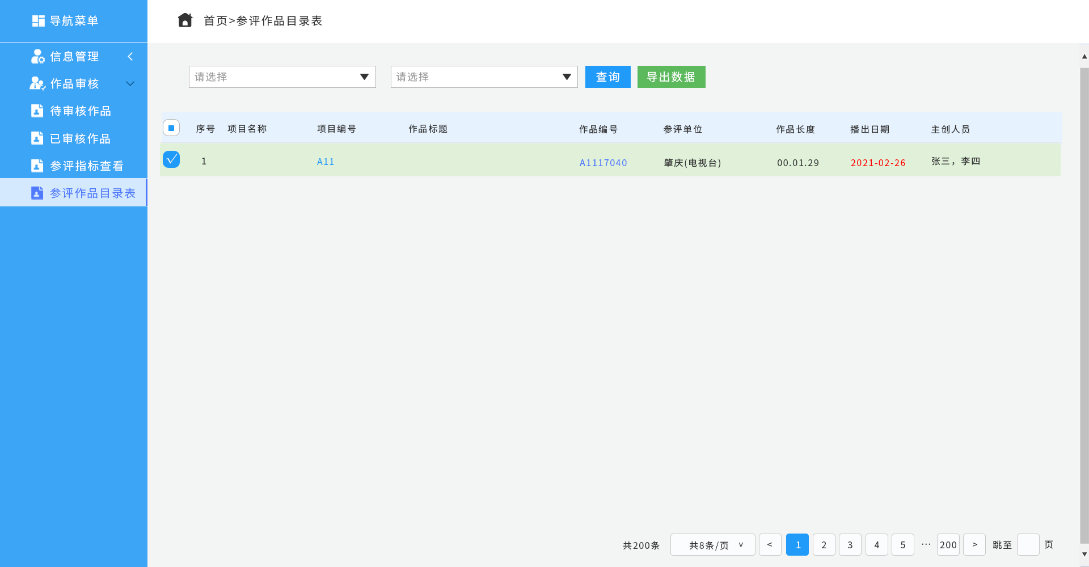Toggle the select-all checkbox in table header
Screen dimensions: 1089x567
(171, 128)
